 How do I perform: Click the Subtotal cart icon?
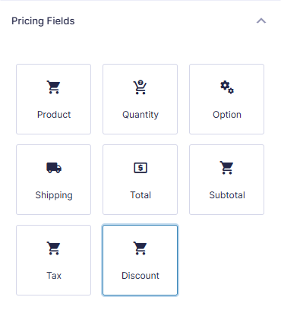click(227, 168)
